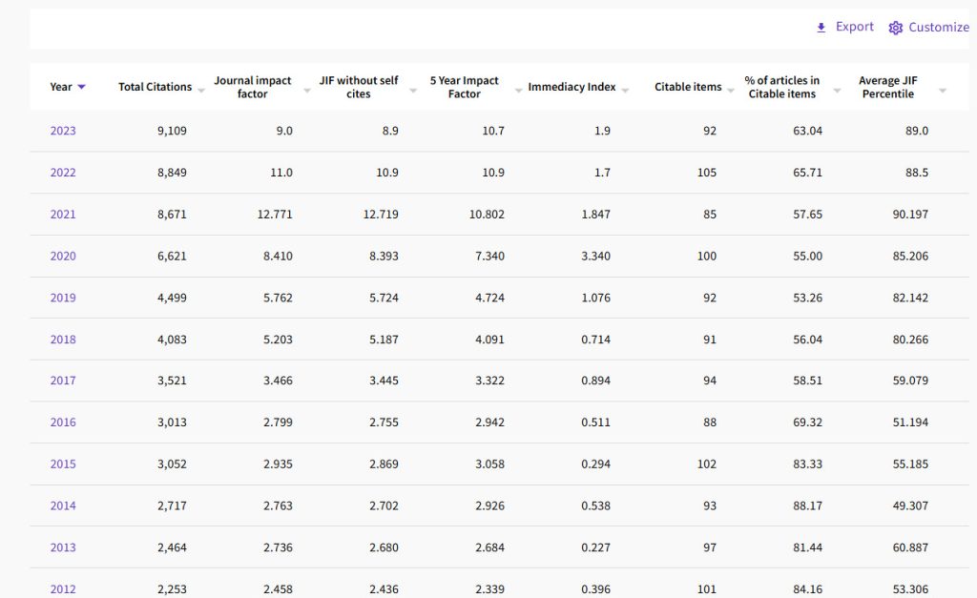The width and height of the screenshot is (977, 598).
Task: Click the Export download icon
Action: tap(821, 28)
